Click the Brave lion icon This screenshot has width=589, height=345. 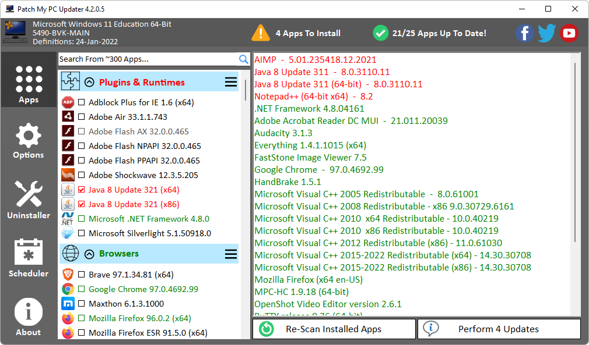coord(68,275)
